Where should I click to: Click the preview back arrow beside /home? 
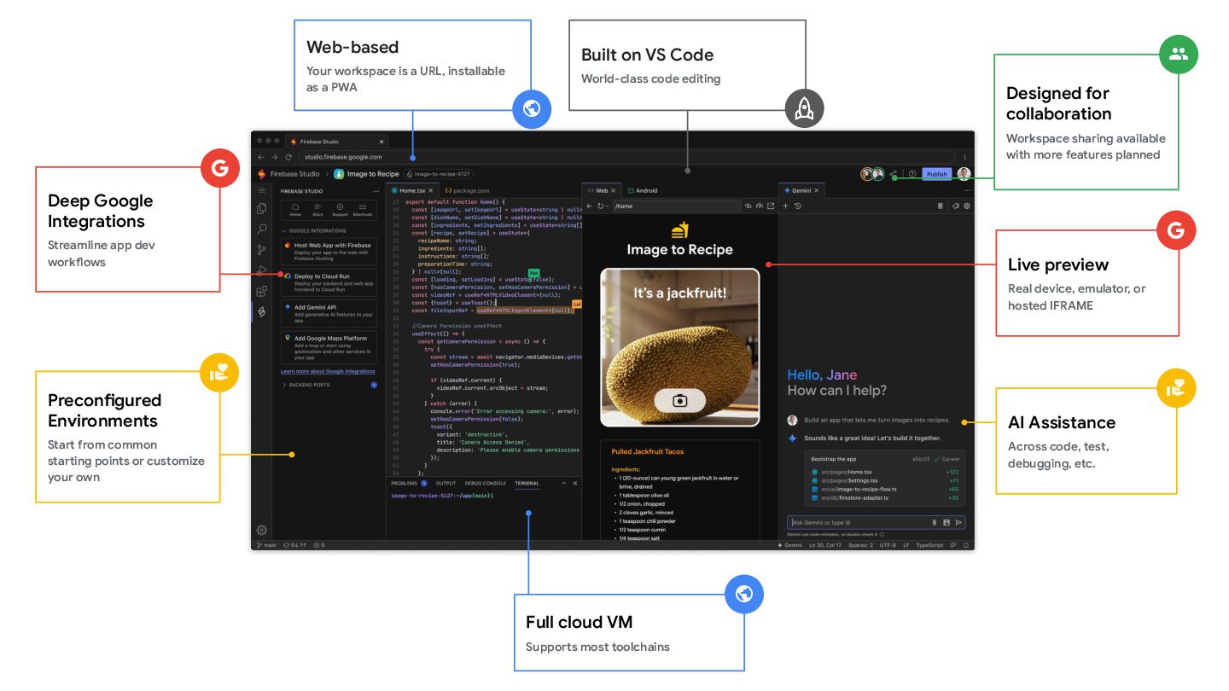589,206
